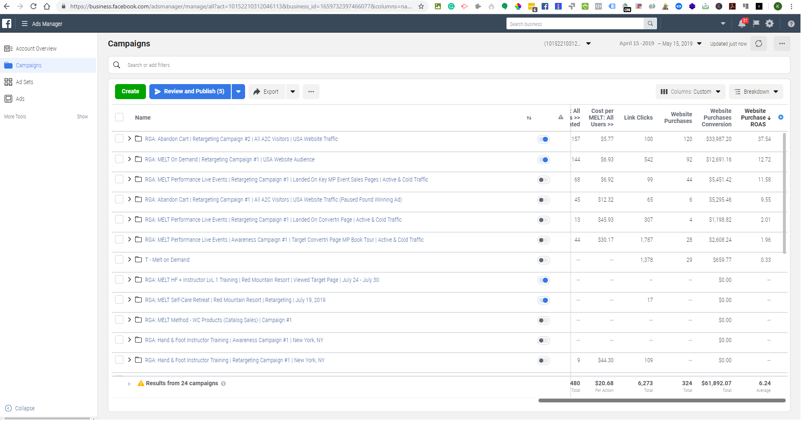Click the add column plus icon

pos(781,118)
